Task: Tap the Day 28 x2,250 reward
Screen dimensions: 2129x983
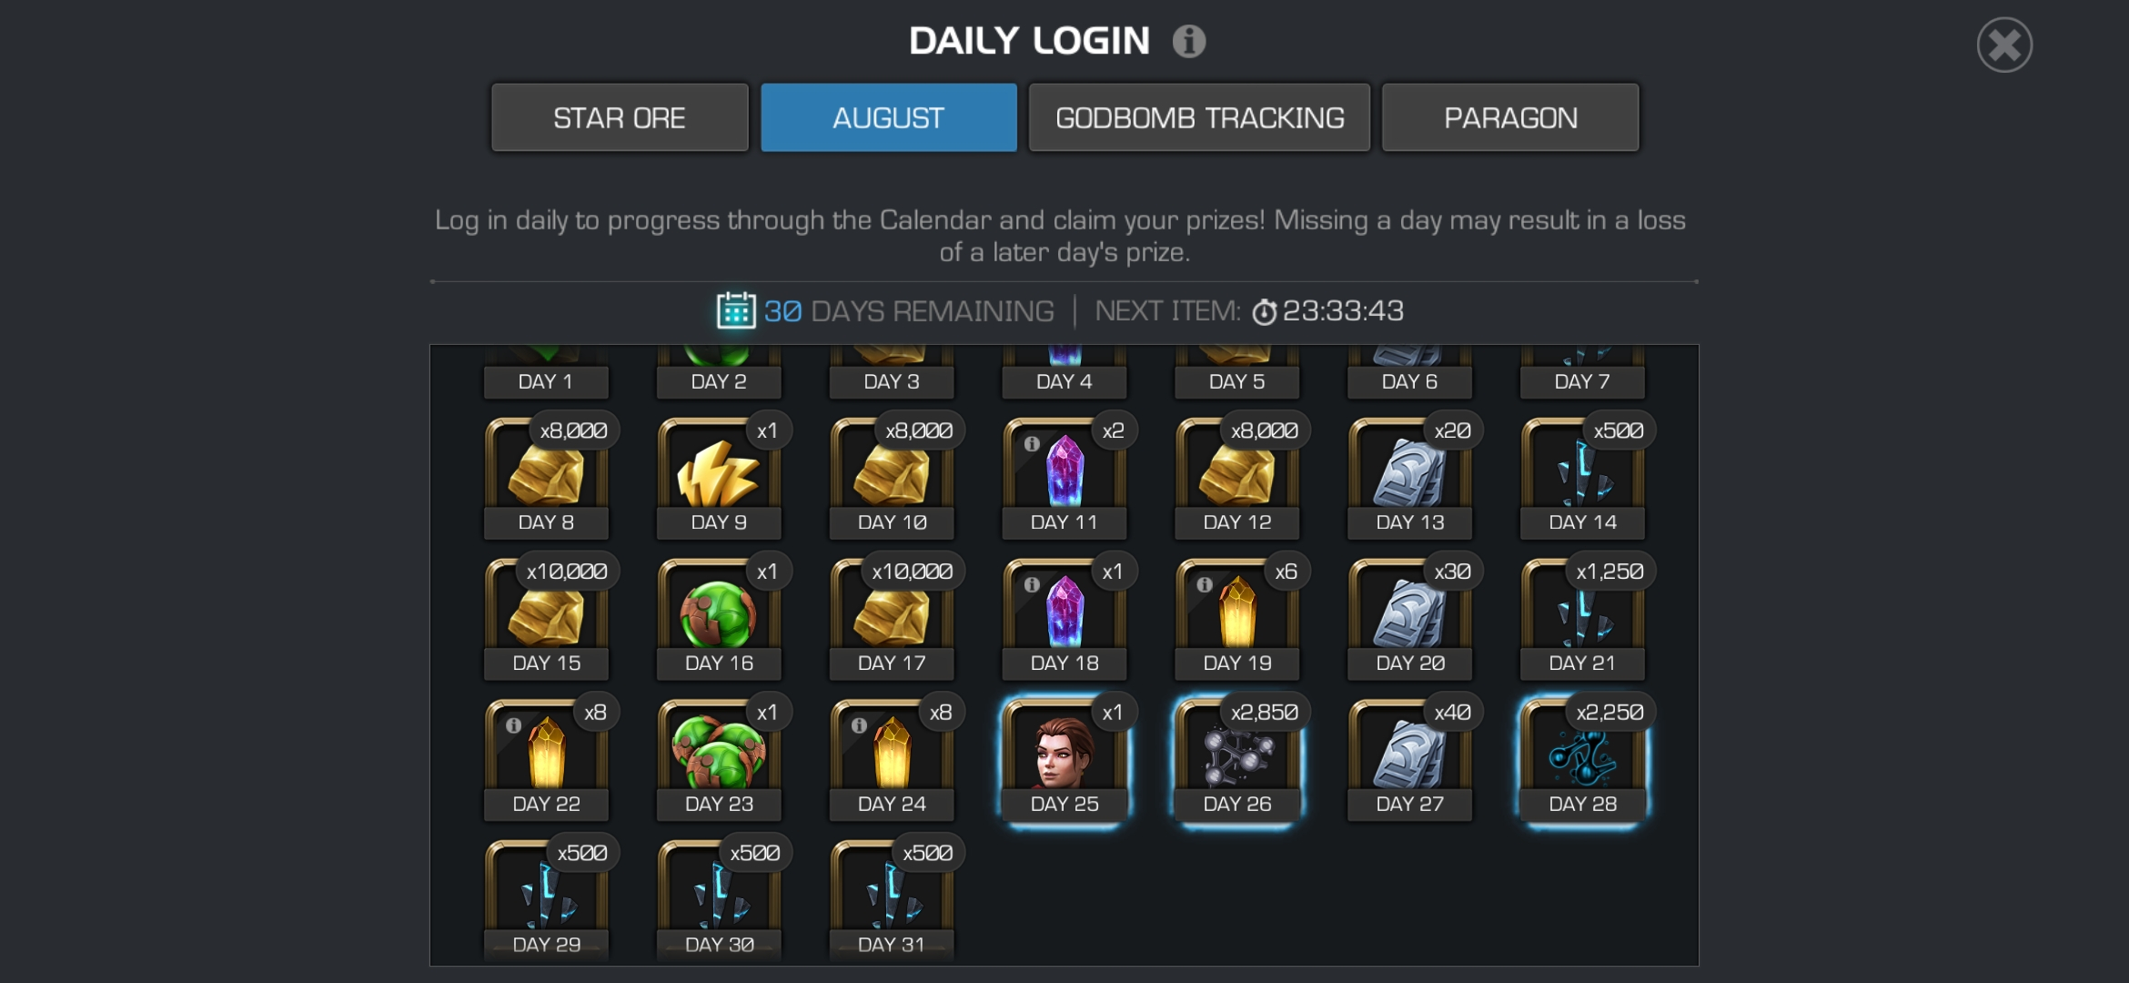Action: [x=1583, y=758]
